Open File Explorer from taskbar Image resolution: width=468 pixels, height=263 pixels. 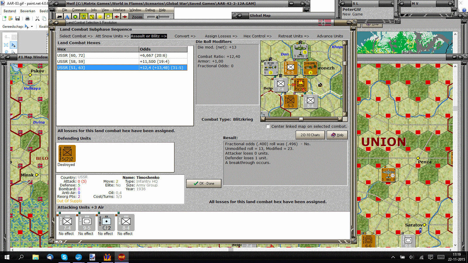click(36, 257)
